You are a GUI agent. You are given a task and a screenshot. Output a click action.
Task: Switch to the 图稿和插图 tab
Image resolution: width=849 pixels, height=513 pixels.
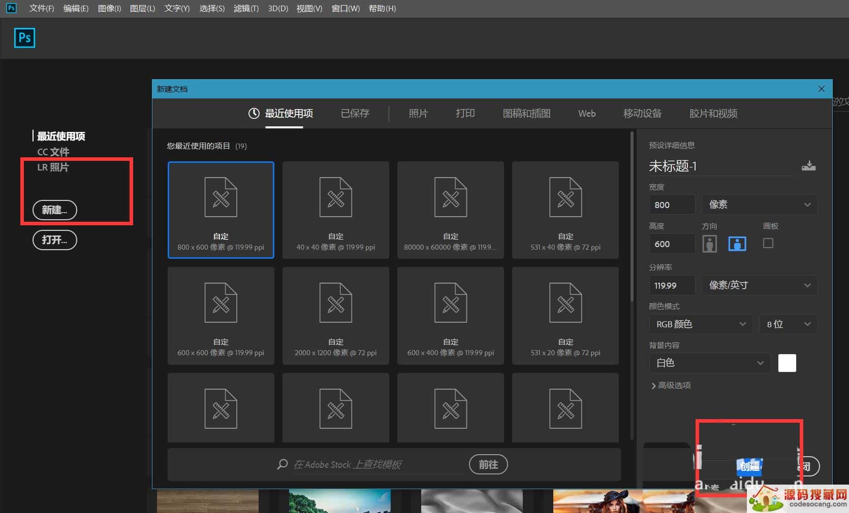[x=527, y=113]
